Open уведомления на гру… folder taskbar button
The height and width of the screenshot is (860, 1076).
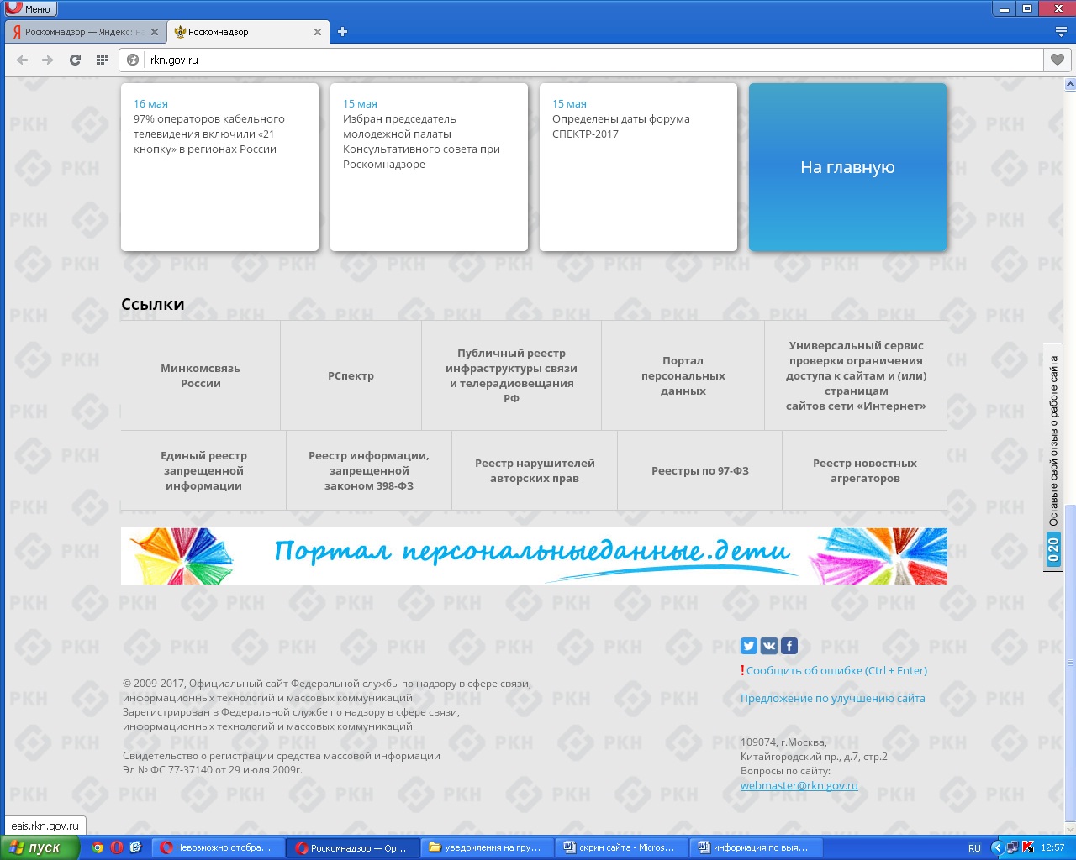coord(488,847)
